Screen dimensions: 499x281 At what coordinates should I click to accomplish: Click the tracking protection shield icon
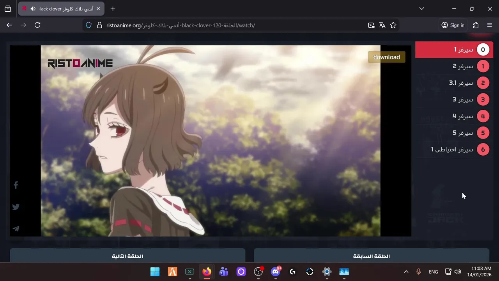pos(88,25)
